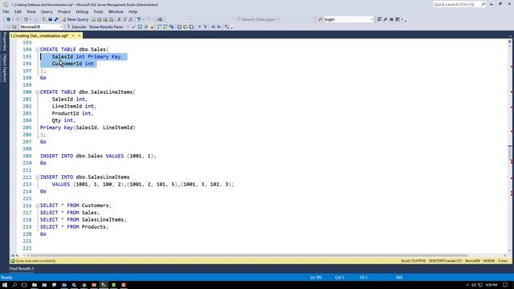
Task: Click the Execute button
Action: pos(76,26)
